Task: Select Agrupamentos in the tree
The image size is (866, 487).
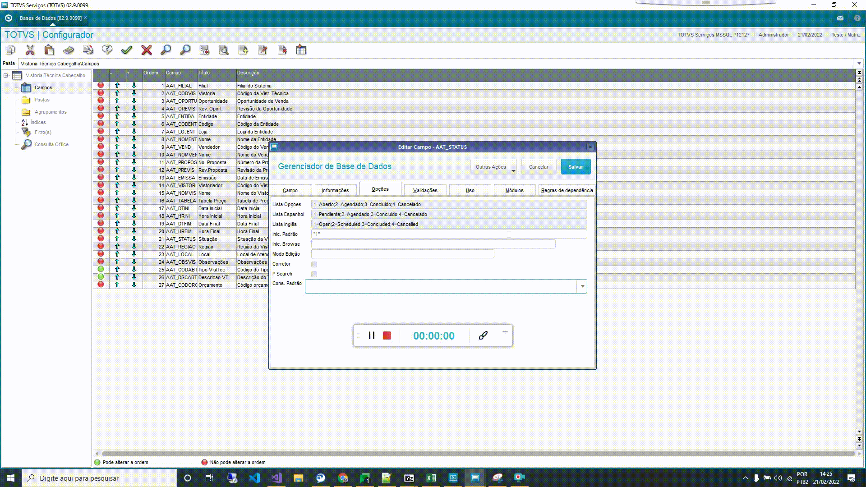Action: tap(51, 112)
